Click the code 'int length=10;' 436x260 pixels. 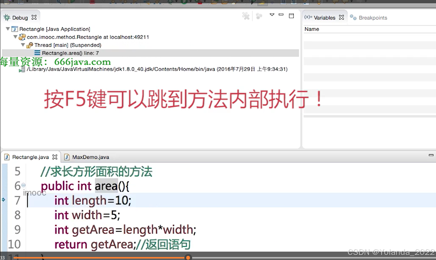point(93,200)
